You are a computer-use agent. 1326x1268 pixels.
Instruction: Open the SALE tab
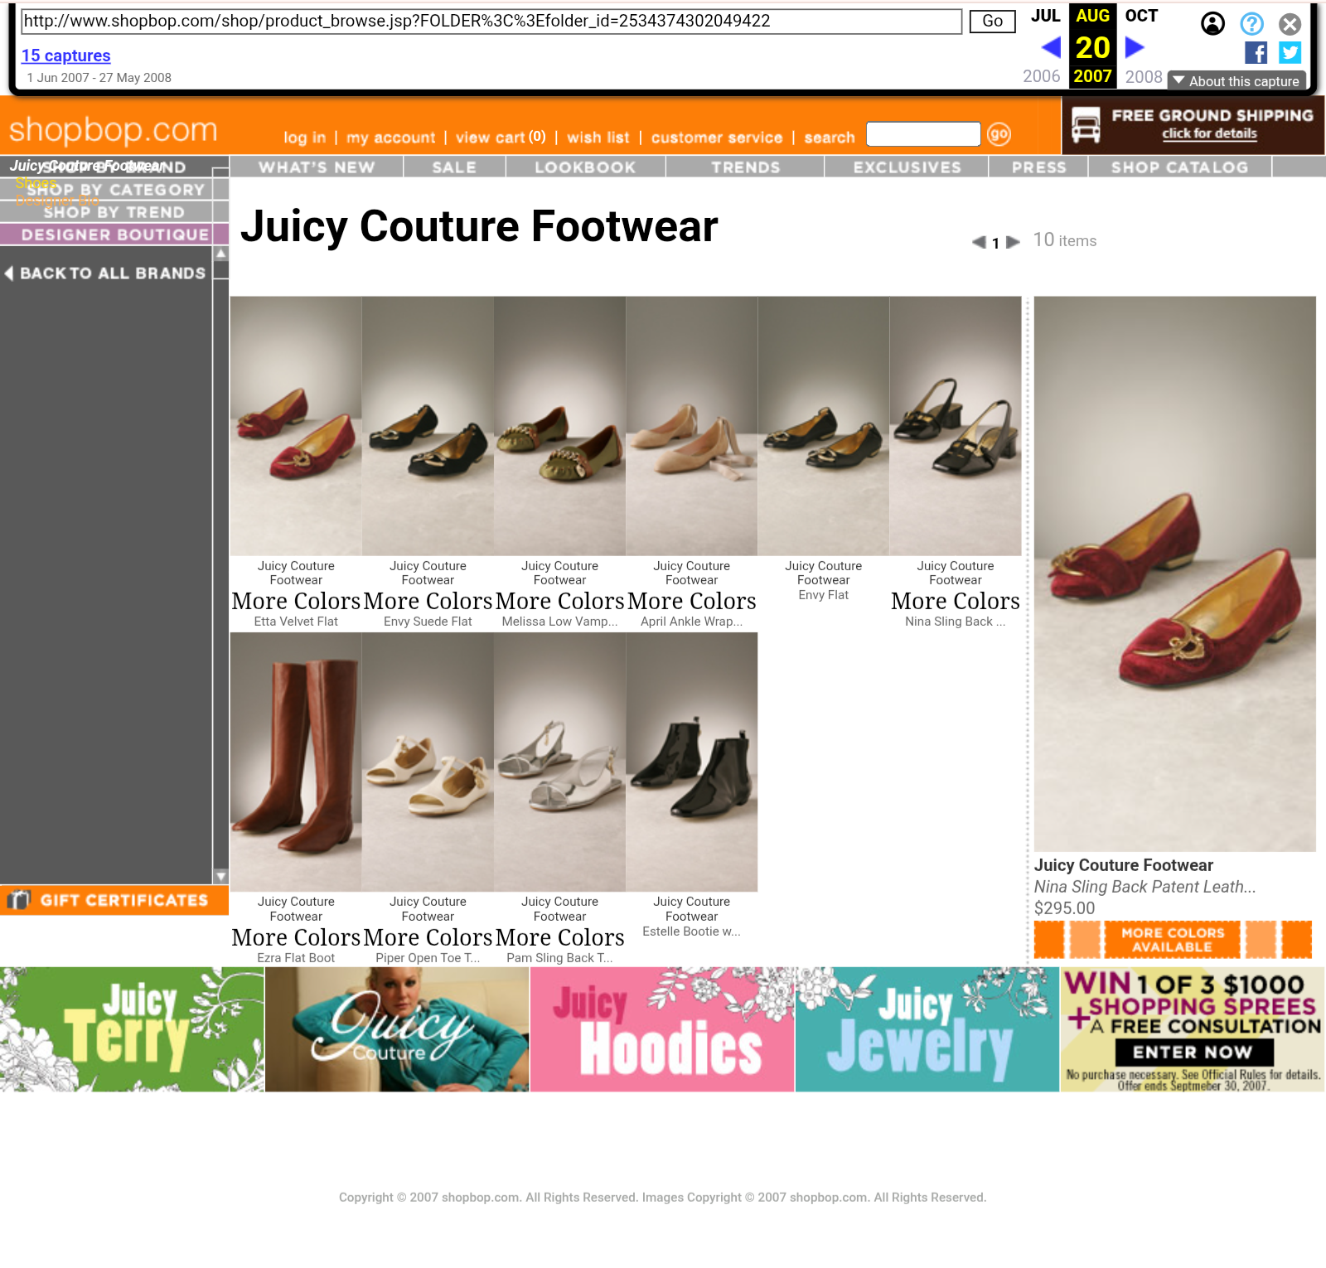454,167
